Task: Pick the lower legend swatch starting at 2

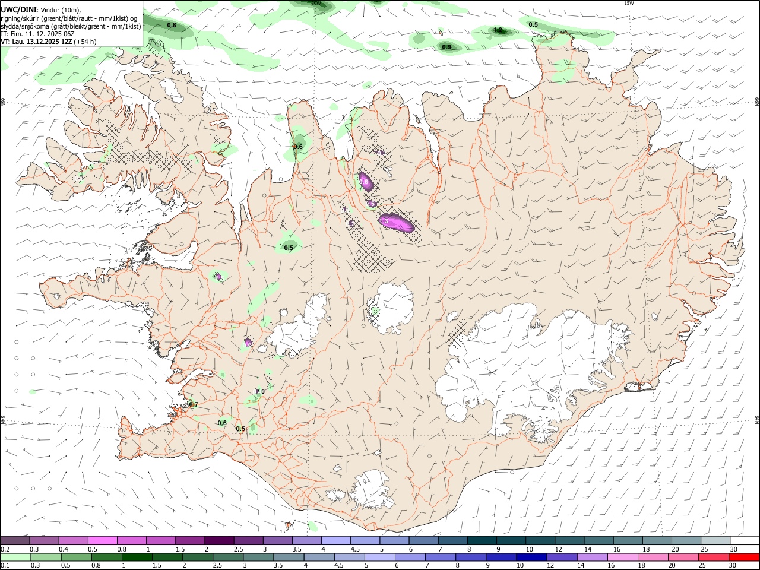Action: (198, 557)
